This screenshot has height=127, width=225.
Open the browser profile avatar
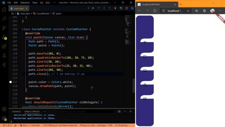point(212,11)
